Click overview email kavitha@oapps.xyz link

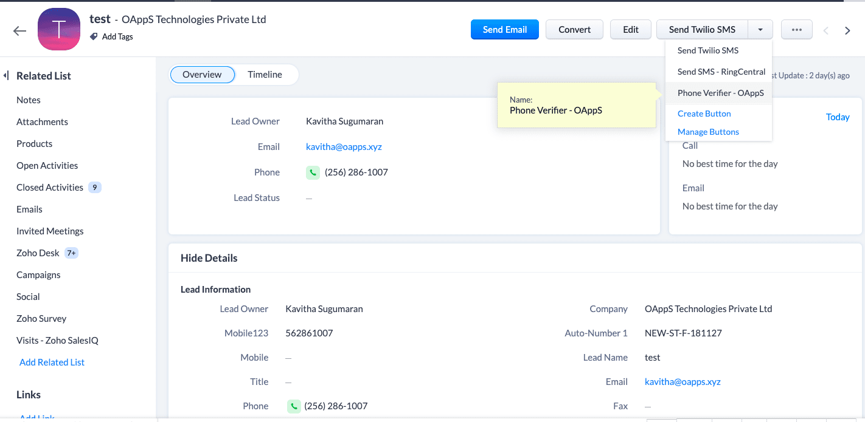[344, 147]
